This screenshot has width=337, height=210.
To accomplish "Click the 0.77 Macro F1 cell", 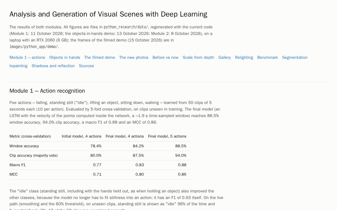I will (97, 165).
